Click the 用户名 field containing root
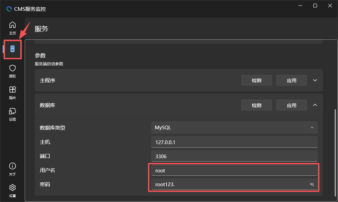Image resolution: width=338 pixels, height=202 pixels. point(234,170)
